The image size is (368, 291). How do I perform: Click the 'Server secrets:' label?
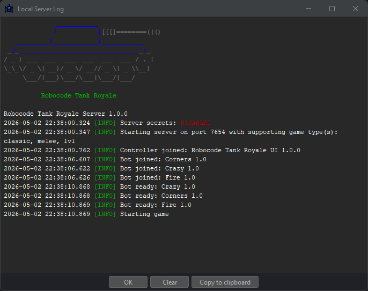click(x=148, y=123)
